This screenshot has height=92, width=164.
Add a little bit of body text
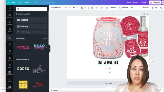(31, 32)
